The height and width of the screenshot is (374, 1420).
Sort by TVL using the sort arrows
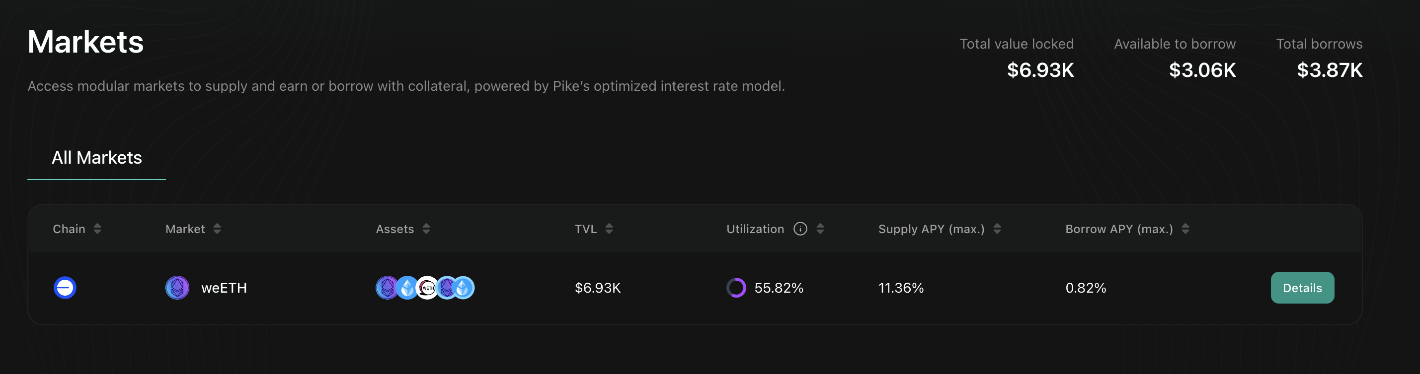click(609, 229)
